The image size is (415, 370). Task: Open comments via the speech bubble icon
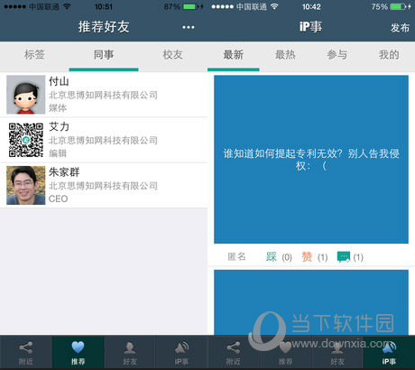click(344, 257)
